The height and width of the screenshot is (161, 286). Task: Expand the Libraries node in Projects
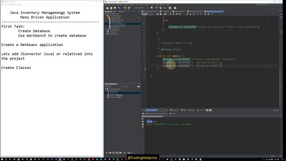click(106, 32)
